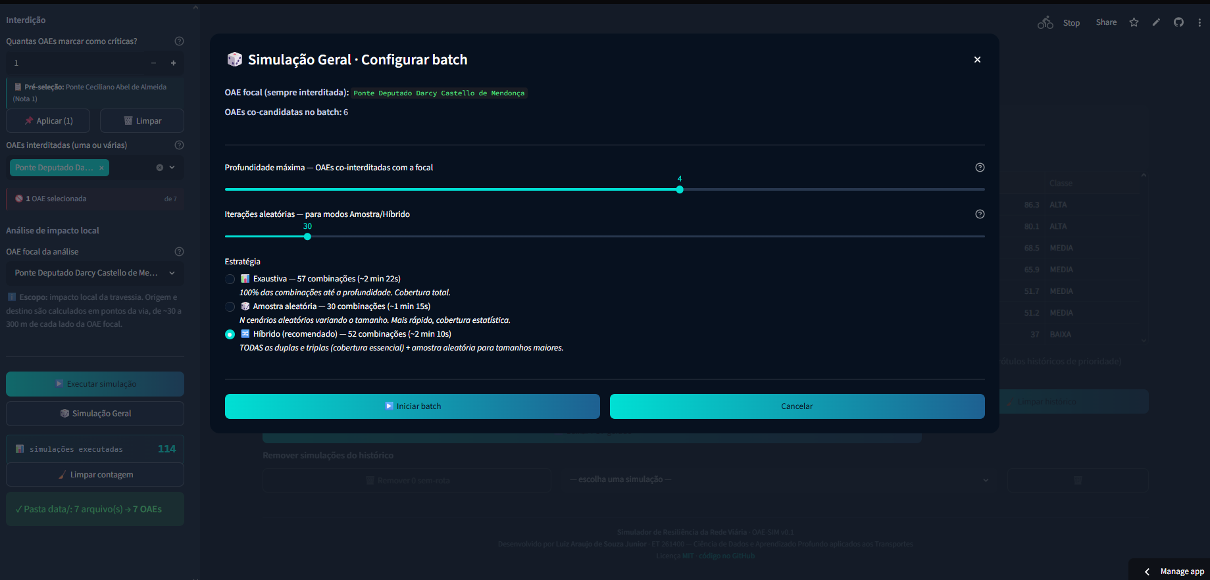This screenshot has width=1210, height=580.
Task: Click focal OAE name Ponte Deputado Darcy
Action: [439, 93]
